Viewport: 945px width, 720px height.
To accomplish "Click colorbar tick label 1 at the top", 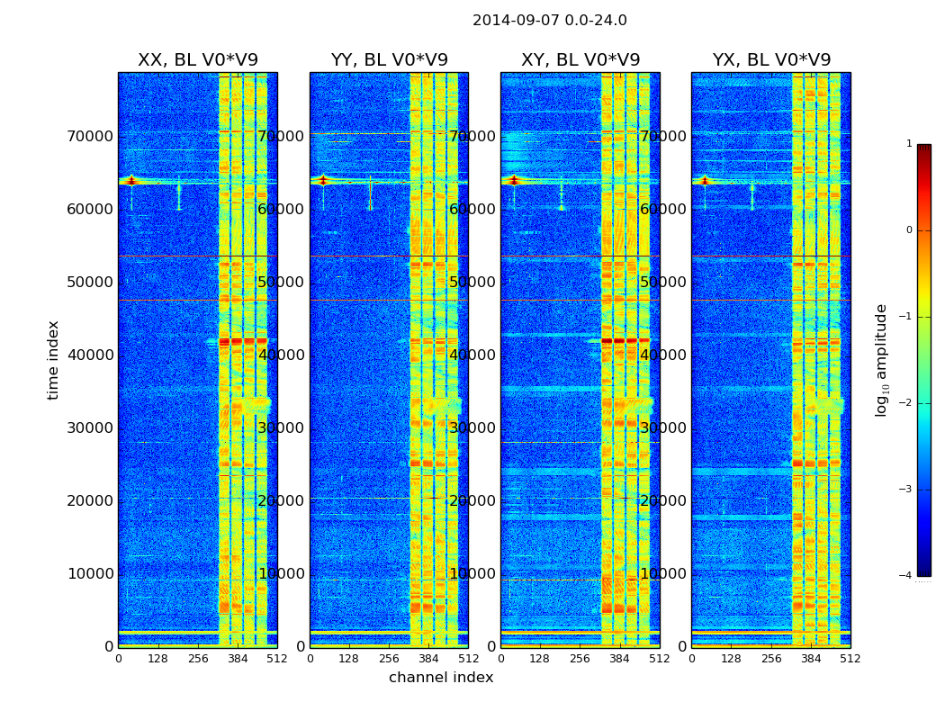I will [x=909, y=143].
